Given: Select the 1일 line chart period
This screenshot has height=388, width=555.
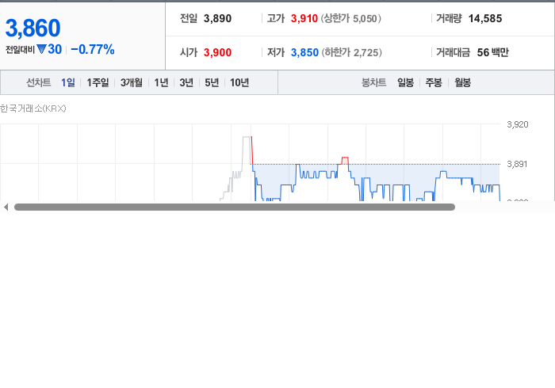Looking at the screenshot, I should [x=68, y=82].
